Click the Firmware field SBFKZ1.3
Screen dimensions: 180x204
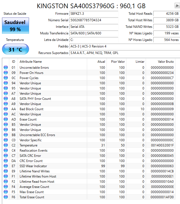(x=94, y=14)
